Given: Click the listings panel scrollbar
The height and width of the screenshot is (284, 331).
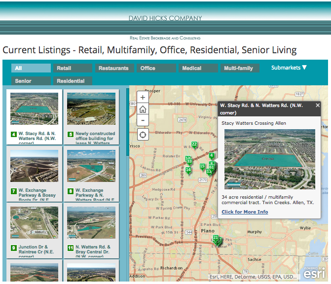Looking at the screenshot, I should [127, 122].
